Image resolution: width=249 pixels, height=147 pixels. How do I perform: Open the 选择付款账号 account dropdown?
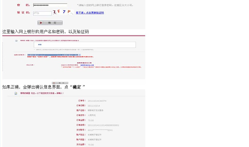click(x=53, y=55)
